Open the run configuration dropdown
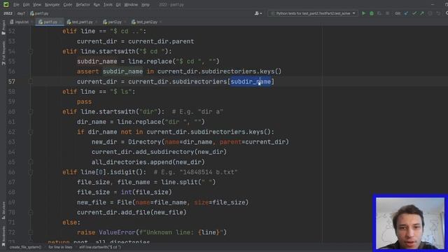 (x=313, y=13)
